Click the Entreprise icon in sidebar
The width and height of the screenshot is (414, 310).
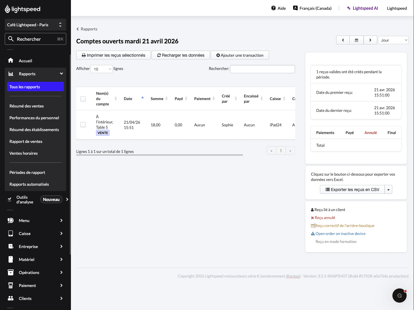[11, 247]
